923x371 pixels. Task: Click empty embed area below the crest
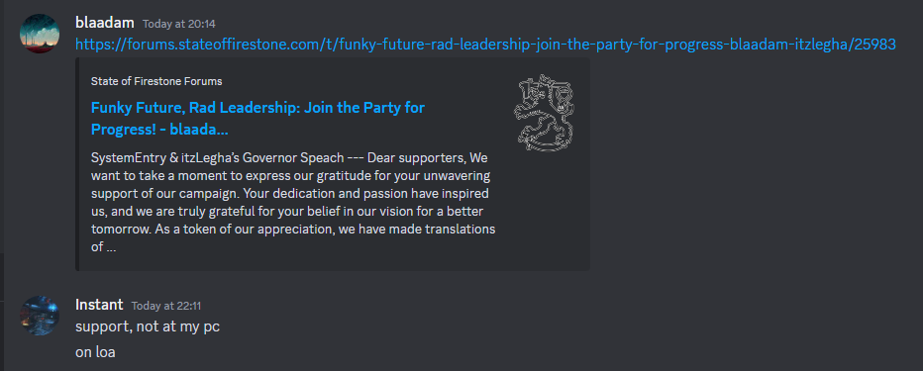545,212
